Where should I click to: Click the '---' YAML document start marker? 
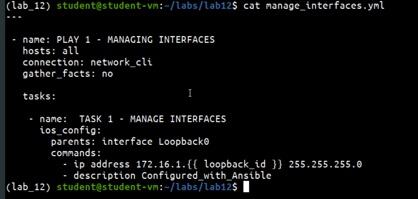tap(14, 17)
